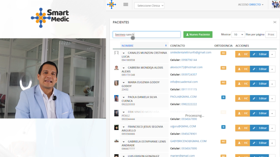Screen dimensions: 280x157
Task: Edit patient PAOLA DANIELA SILVA
Action: 259,98
